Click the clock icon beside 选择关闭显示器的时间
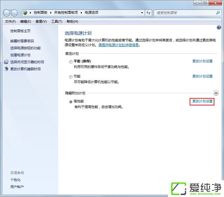Screen dimensions: 224x197 point(6,62)
